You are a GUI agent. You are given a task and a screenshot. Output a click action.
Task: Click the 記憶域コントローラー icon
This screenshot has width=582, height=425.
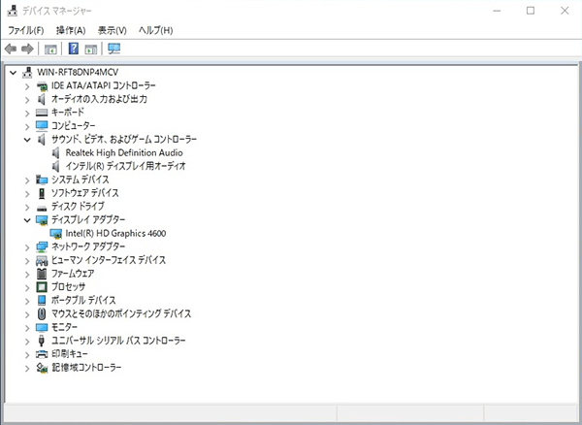[42, 368]
